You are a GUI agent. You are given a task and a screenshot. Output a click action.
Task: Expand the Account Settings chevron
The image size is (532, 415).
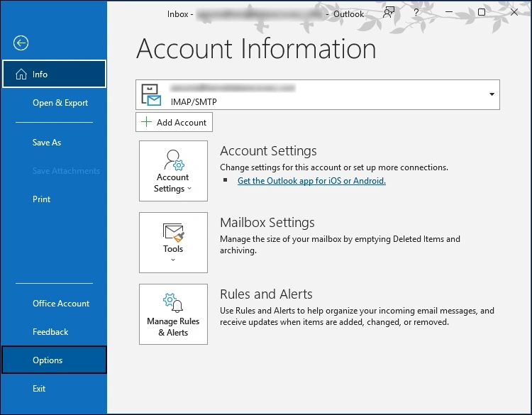point(189,188)
